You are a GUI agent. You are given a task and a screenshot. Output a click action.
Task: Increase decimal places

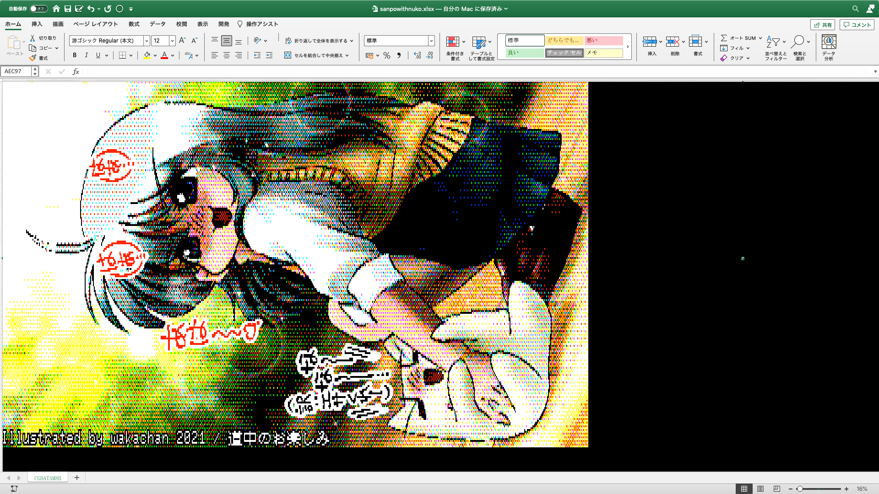coord(417,55)
